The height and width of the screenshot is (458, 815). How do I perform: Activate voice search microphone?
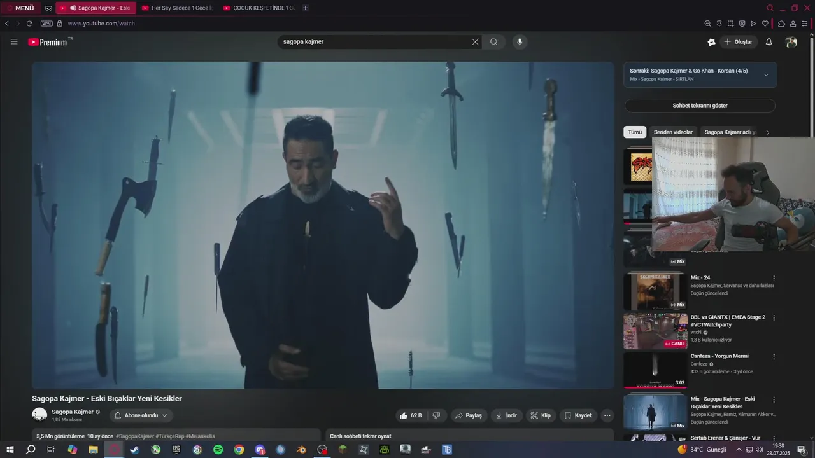click(520, 42)
